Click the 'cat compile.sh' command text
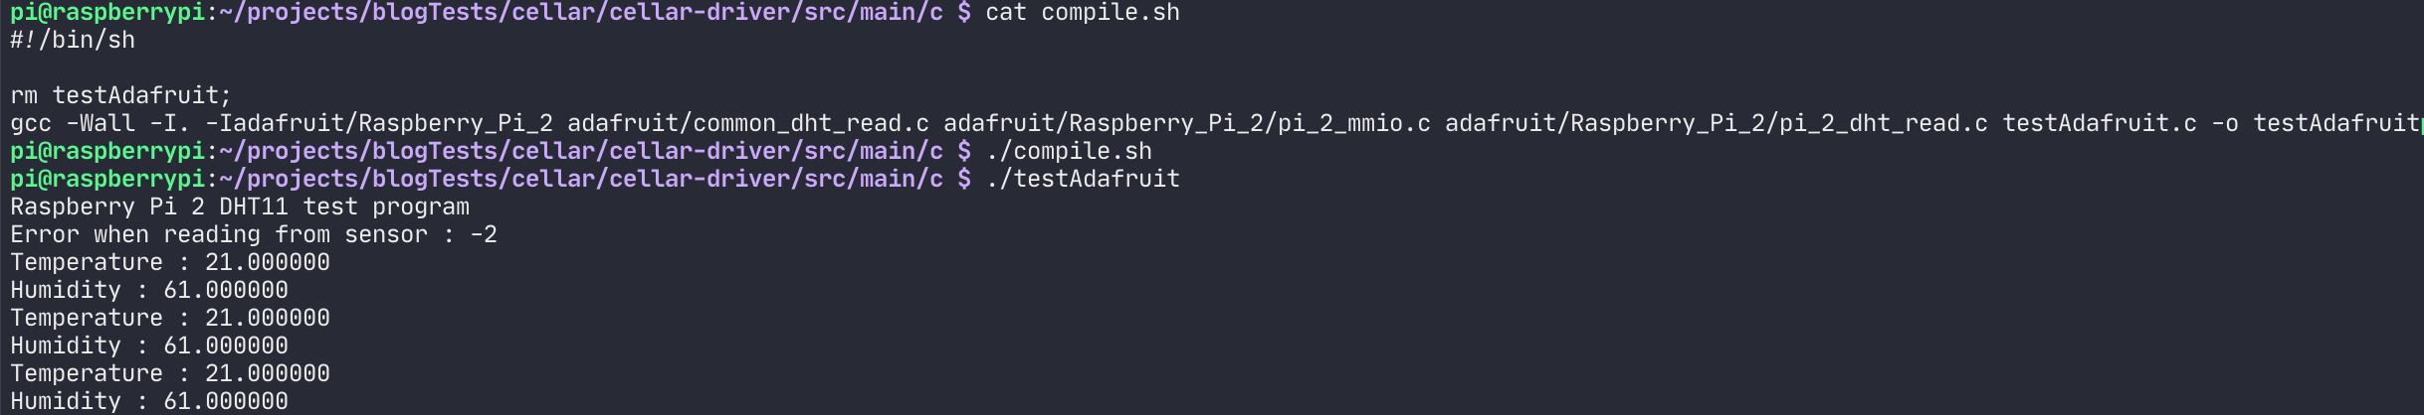The width and height of the screenshot is (2424, 415). 1083,13
